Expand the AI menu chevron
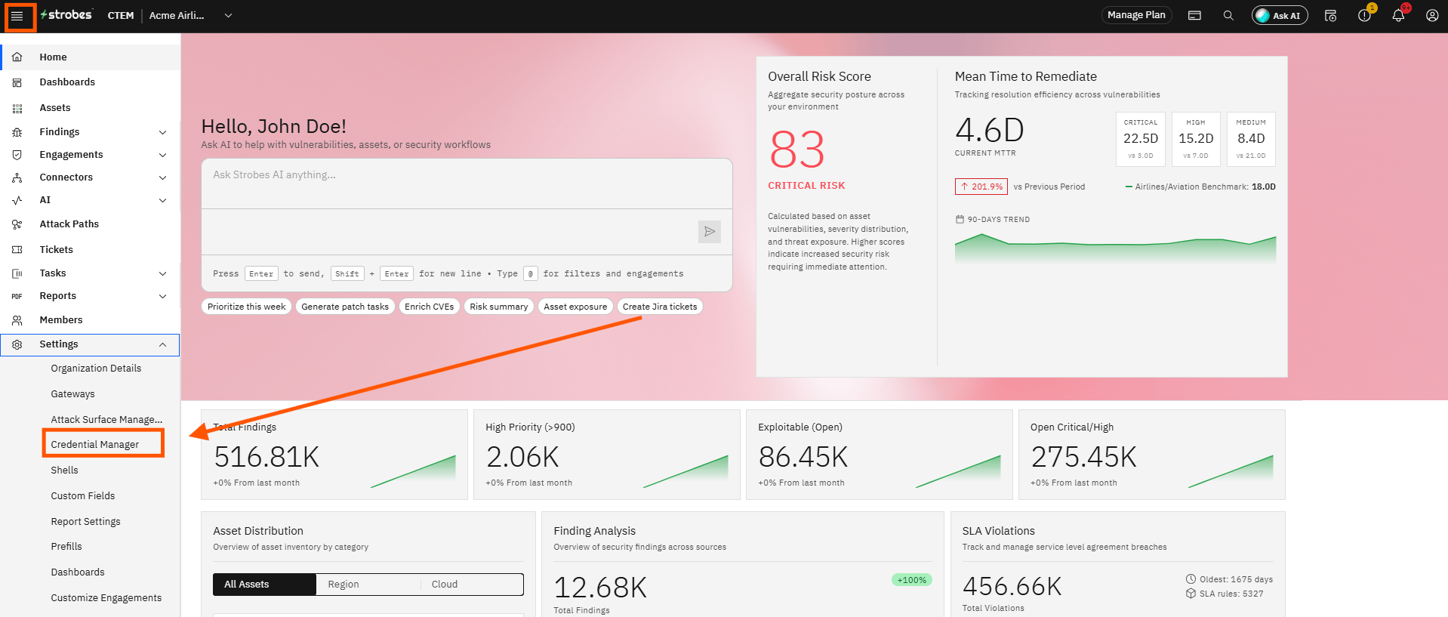The height and width of the screenshot is (617, 1448). [162, 200]
